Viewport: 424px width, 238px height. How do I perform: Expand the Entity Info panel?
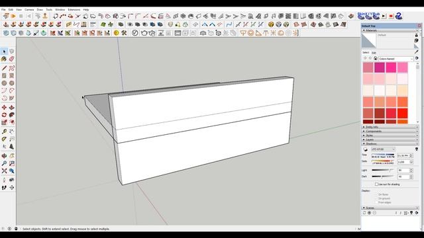pyautogui.click(x=390, y=127)
